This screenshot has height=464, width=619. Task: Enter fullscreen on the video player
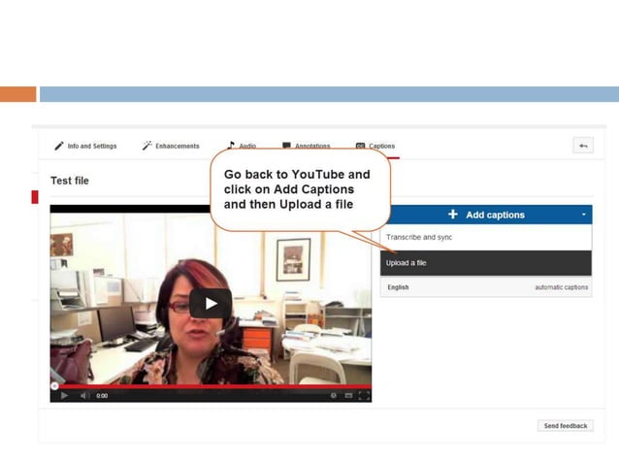[364, 395]
